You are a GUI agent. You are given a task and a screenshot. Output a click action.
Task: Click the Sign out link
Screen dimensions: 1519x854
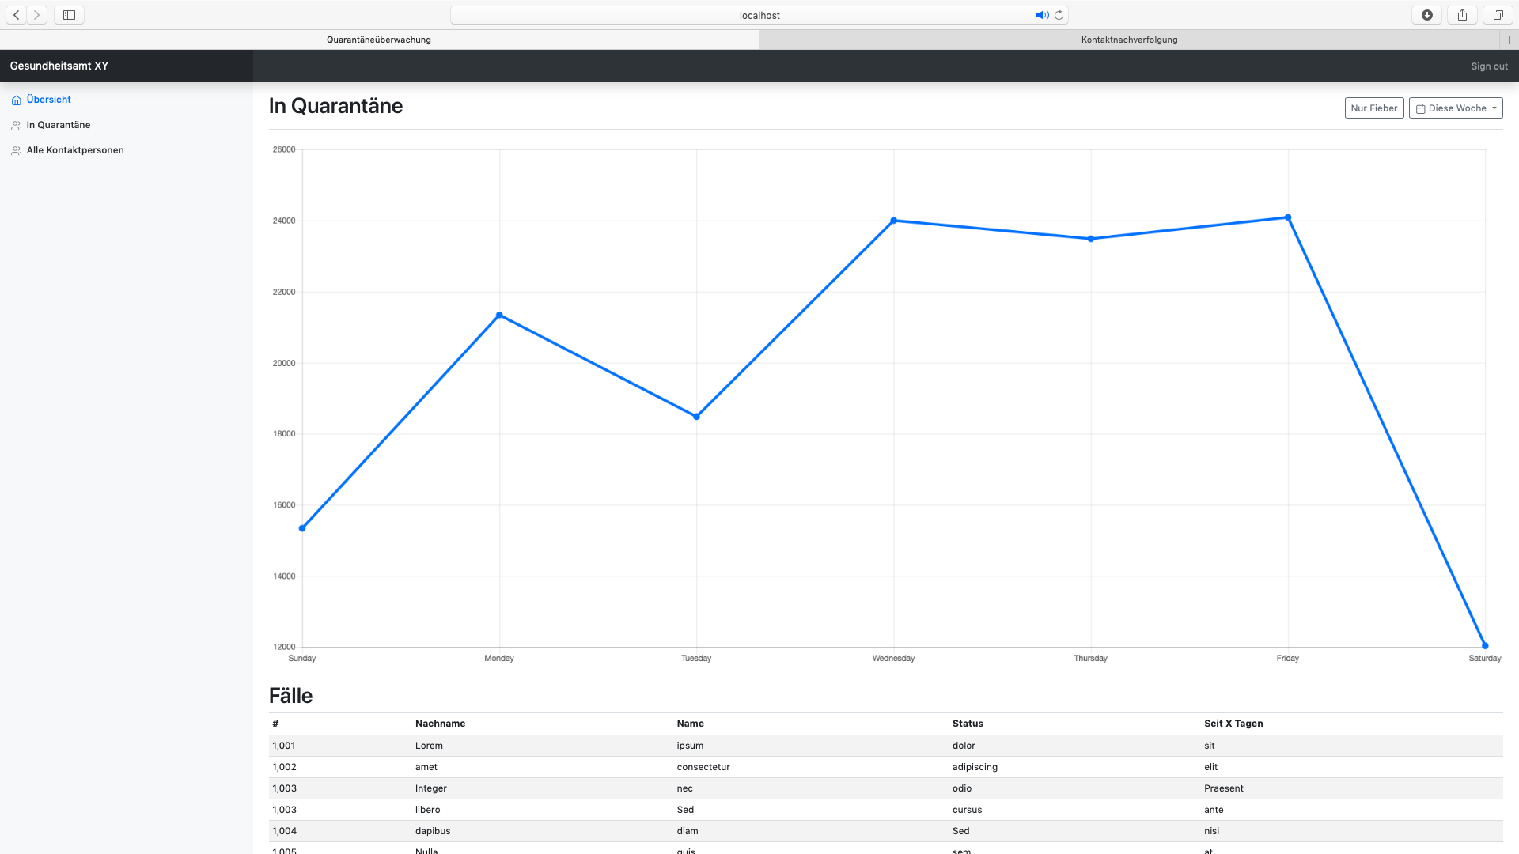1489,66
